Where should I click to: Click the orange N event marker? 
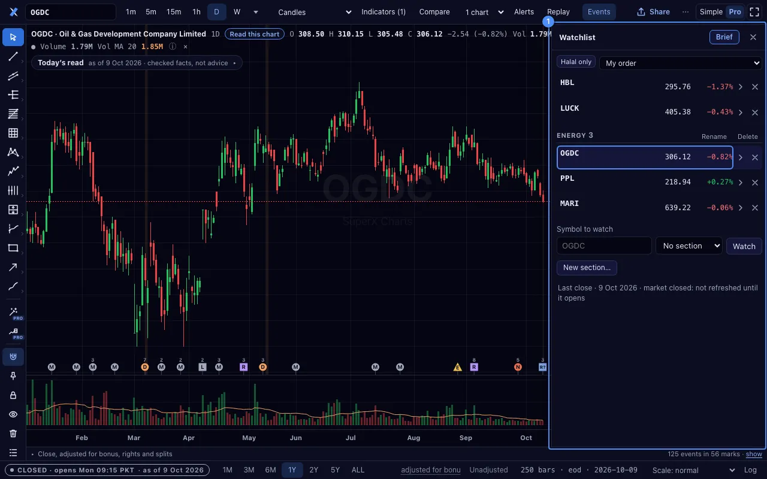coord(518,367)
